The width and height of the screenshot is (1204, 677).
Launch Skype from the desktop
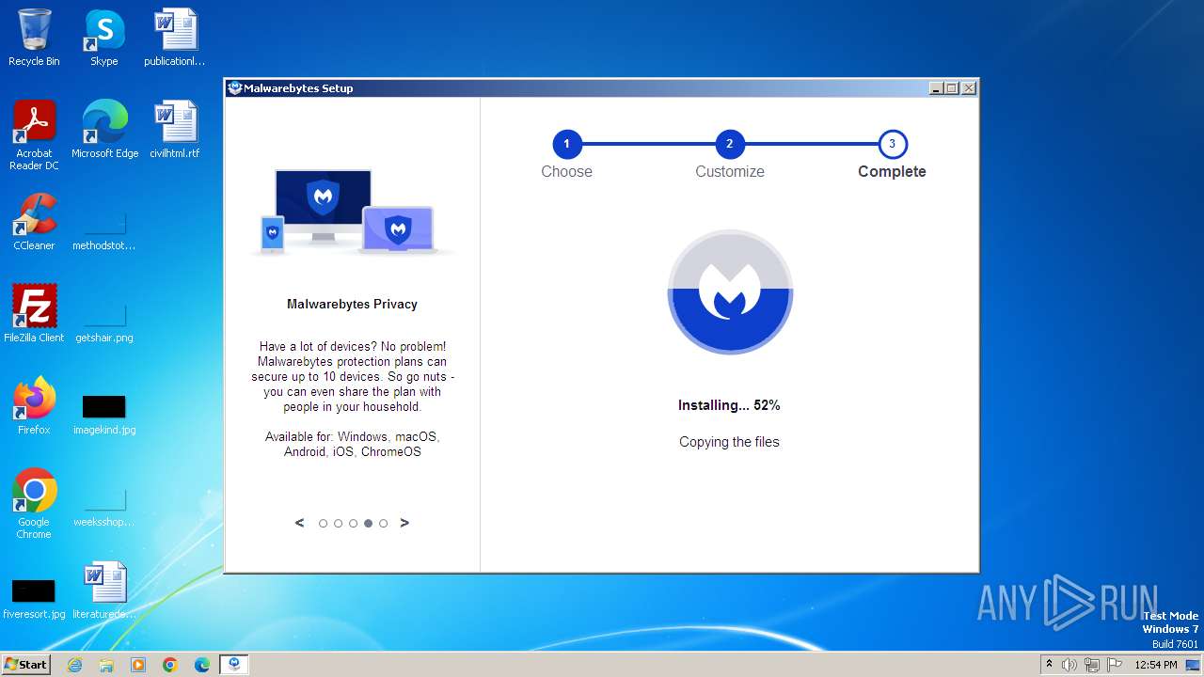pyautogui.click(x=104, y=38)
